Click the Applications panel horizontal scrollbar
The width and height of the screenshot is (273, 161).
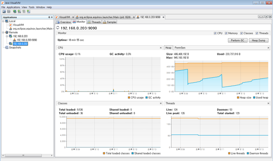23,156
